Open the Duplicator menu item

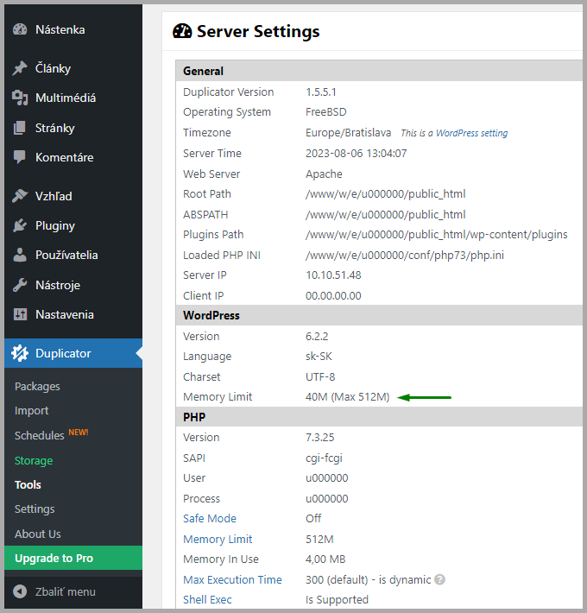tap(63, 353)
